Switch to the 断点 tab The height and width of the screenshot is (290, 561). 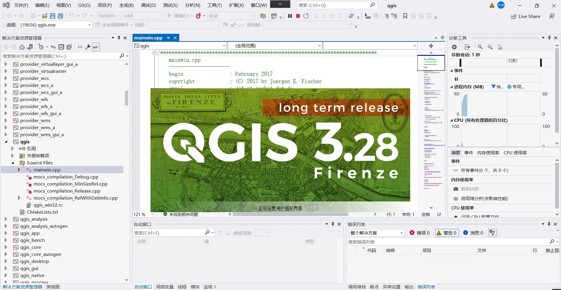click(374, 287)
